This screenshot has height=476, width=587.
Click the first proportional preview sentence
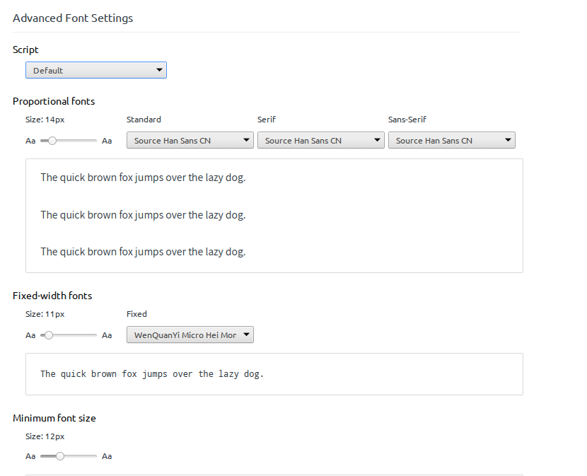coord(143,178)
